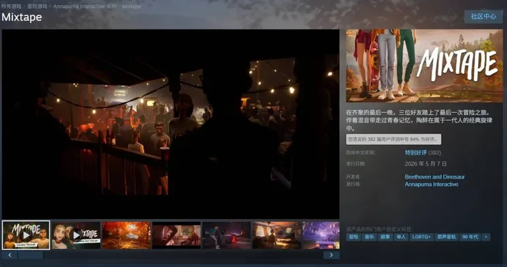Click the Mixtape page title
Screen dimensions: 507x267
tap(22, 17)
